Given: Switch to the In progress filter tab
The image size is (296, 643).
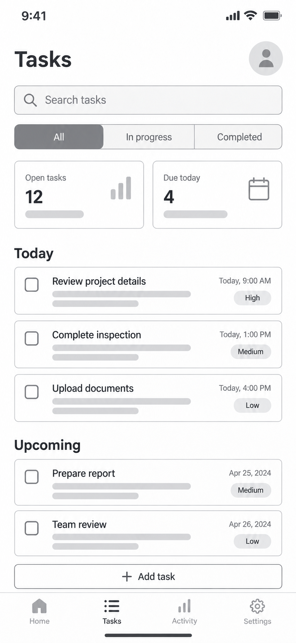Looking at the screenshot, I should point(149,137).
